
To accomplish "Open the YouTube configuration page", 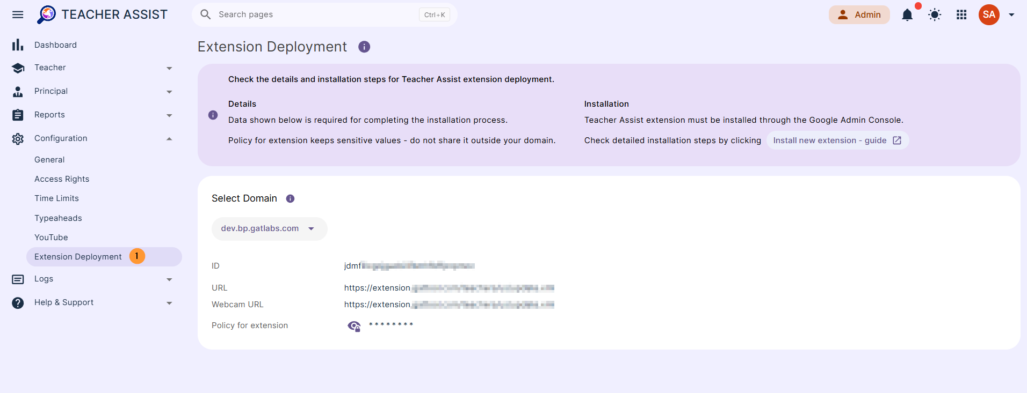I will [x=51, y=238].
